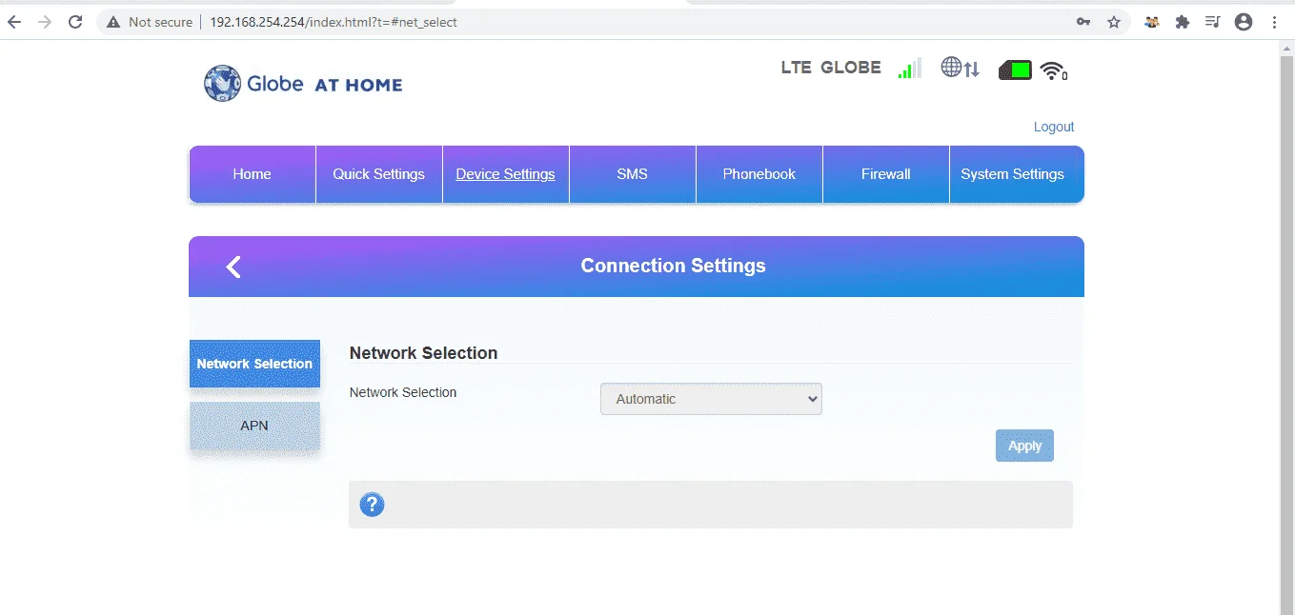Click the browser address bar URL
Viewport: 1295px width, 615px height.
[334, 22]
